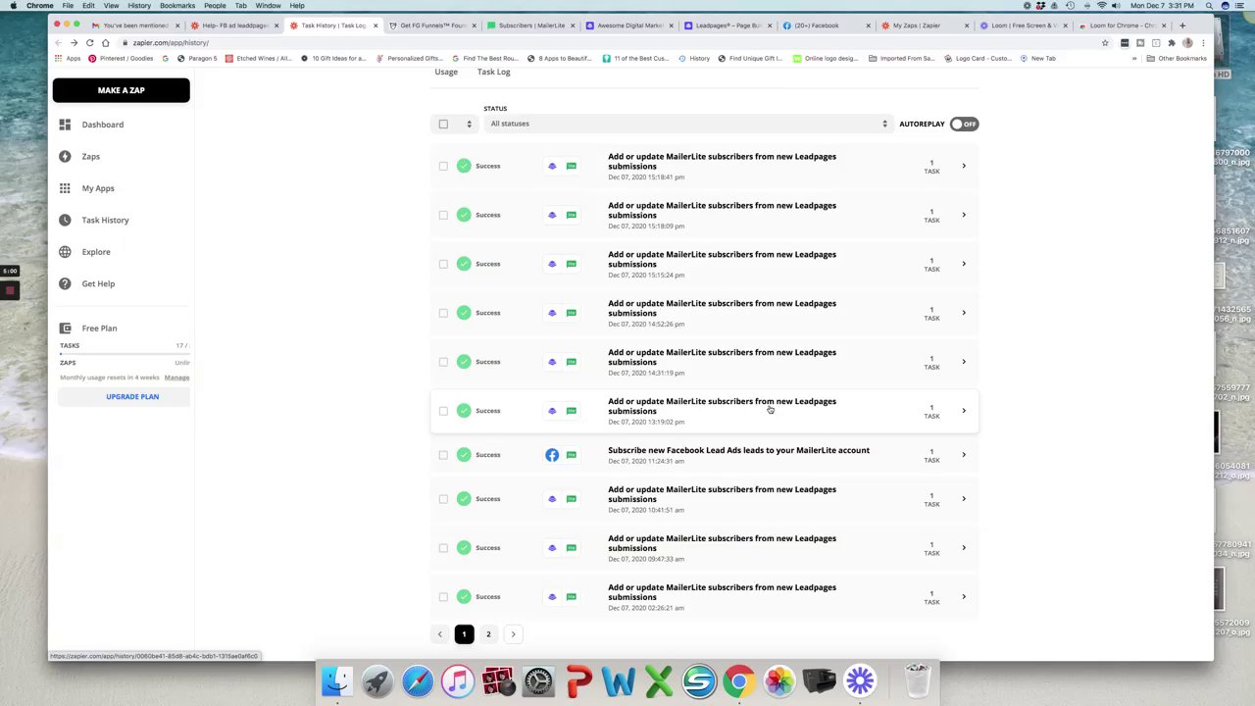The height and width of the screenshot is (706, 1255).
Task: Expand the 15:18:41 task with its chevron
Action: 964,166
